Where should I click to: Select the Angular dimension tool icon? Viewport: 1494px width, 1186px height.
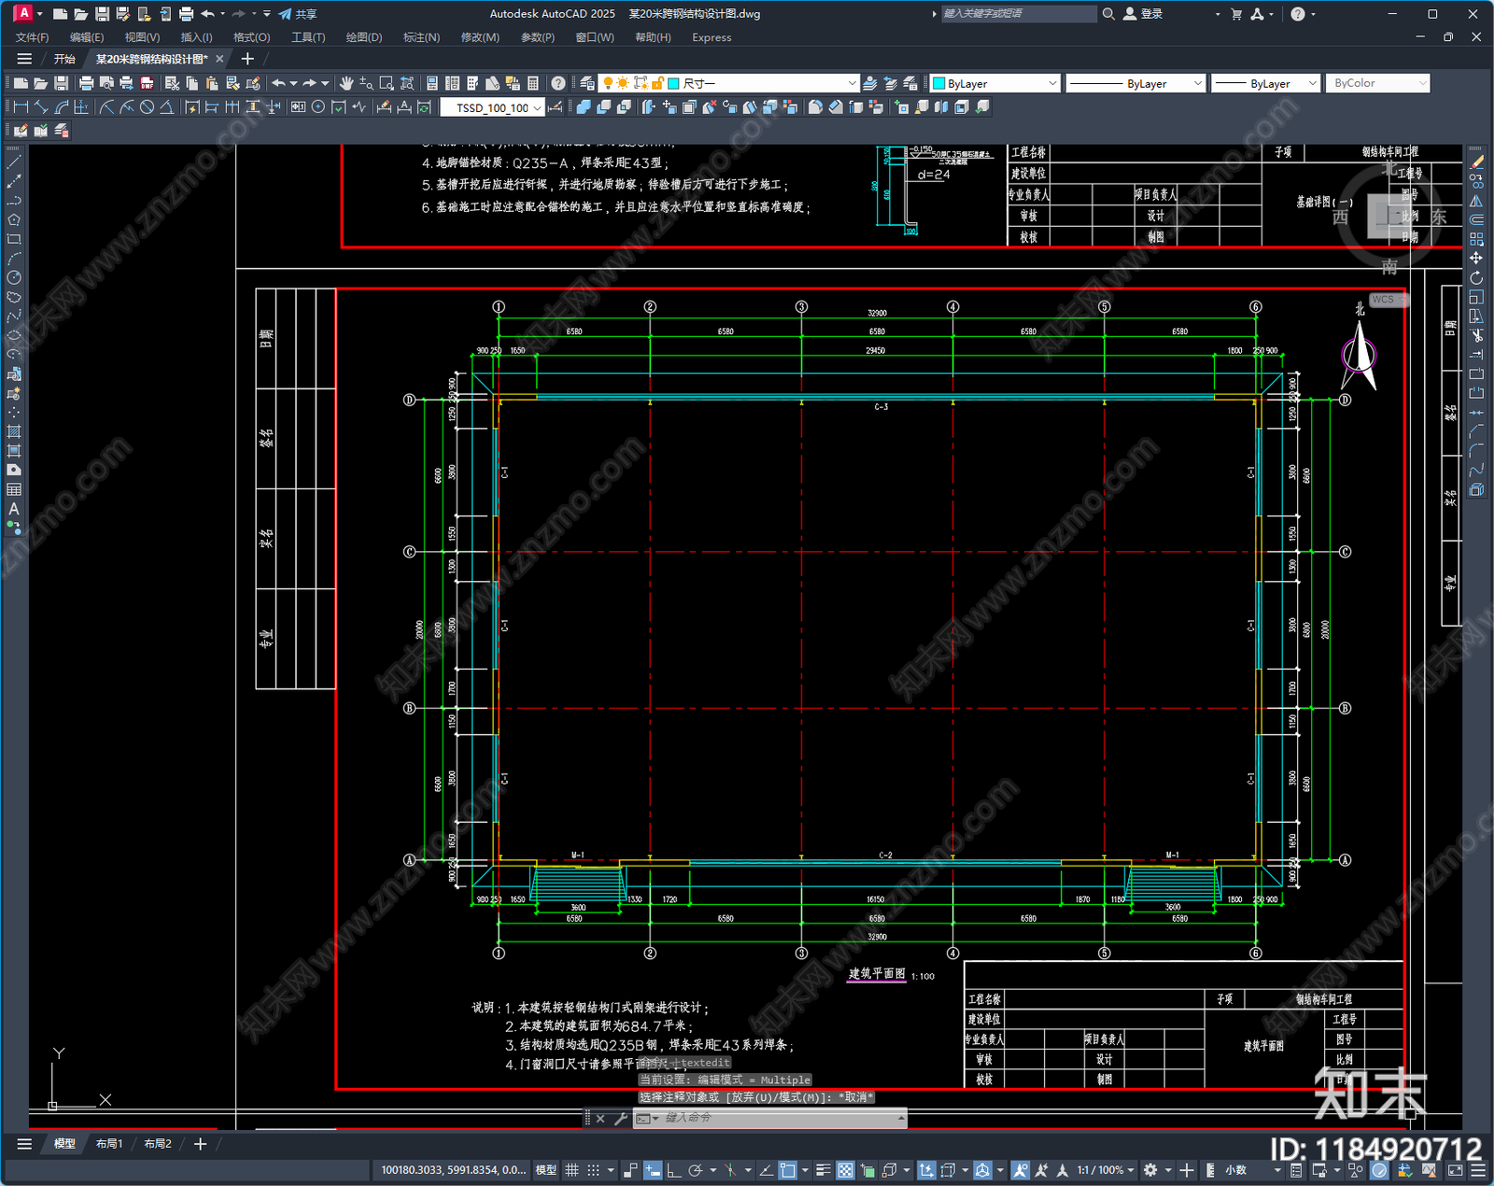click(166, 107)
